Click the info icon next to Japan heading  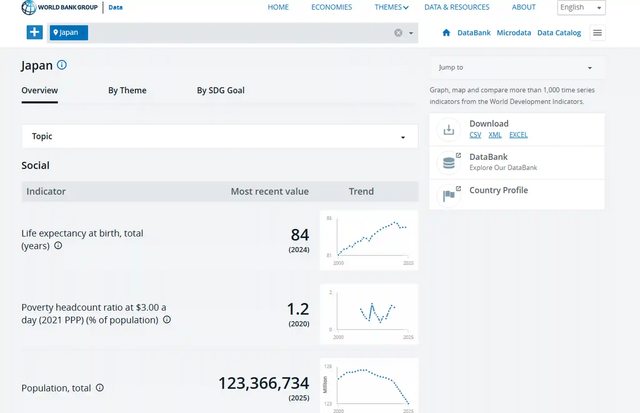click(x=62, y=65)
